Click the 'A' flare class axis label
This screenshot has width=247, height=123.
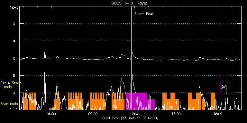click(x=14, y=93)
